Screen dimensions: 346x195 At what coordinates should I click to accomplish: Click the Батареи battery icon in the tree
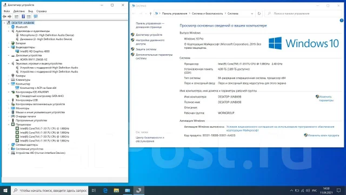pyautogui.click(x=13, y=43)
